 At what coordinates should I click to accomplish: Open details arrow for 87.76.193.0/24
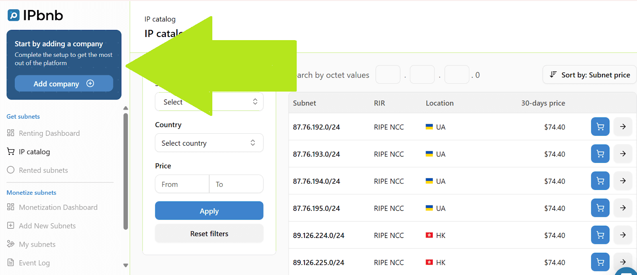[623, 154]
